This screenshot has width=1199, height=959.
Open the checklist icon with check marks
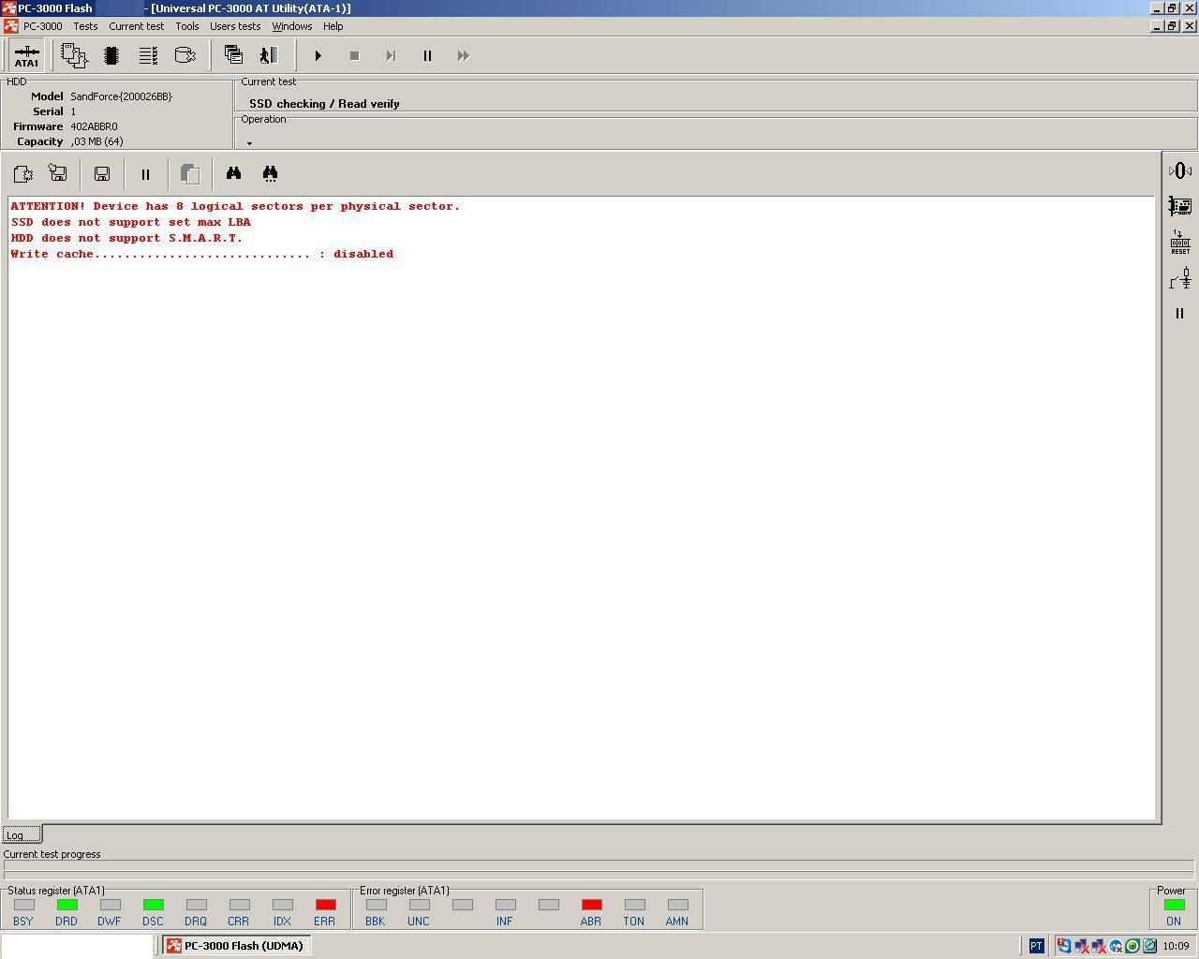148,56
